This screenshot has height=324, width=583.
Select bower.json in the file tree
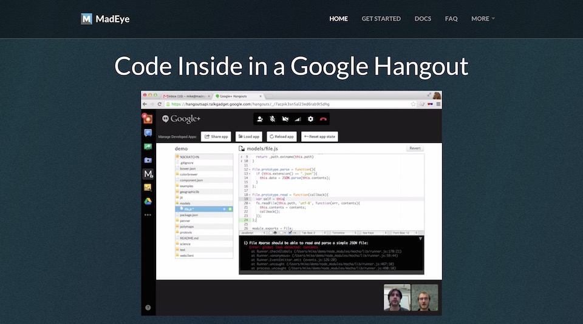[204, 168]
